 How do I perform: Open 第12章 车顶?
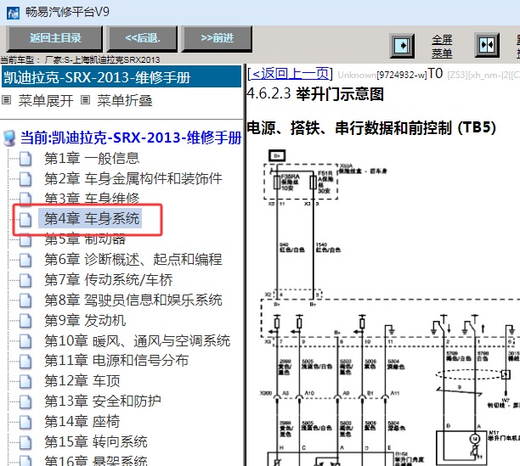[82, 381]
